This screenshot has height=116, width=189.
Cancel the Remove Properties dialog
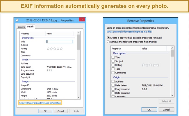tap(166, 110)
